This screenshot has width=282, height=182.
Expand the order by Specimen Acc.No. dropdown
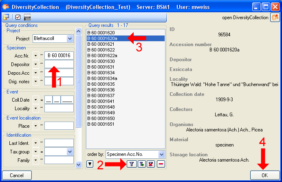click(161, 154)
